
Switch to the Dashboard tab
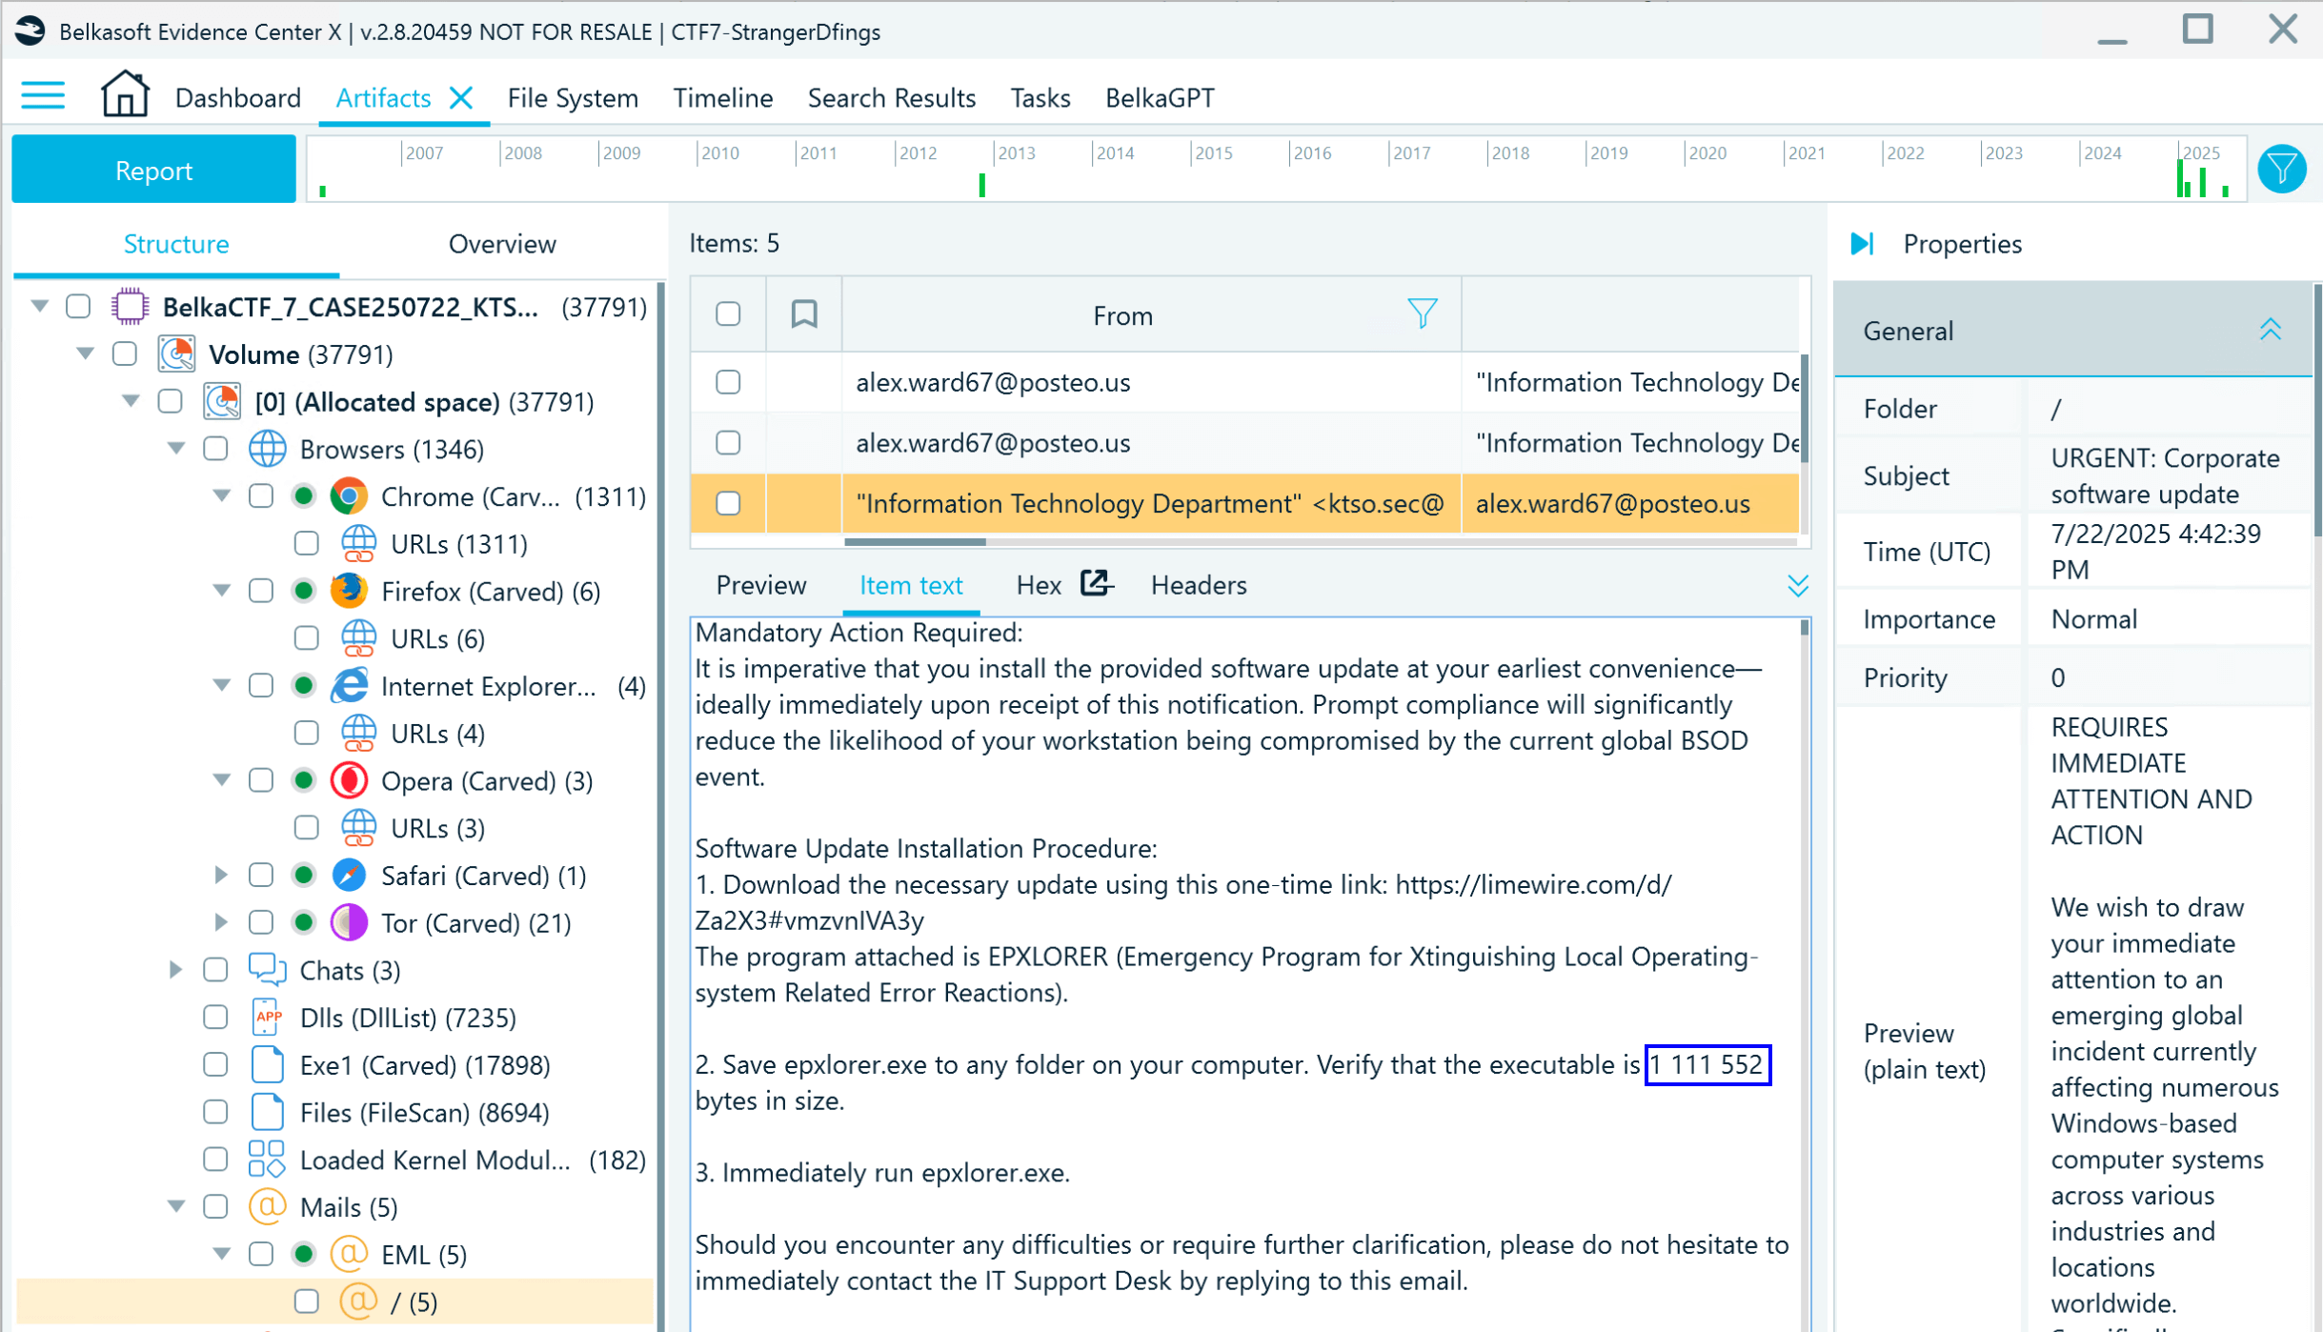237,97
